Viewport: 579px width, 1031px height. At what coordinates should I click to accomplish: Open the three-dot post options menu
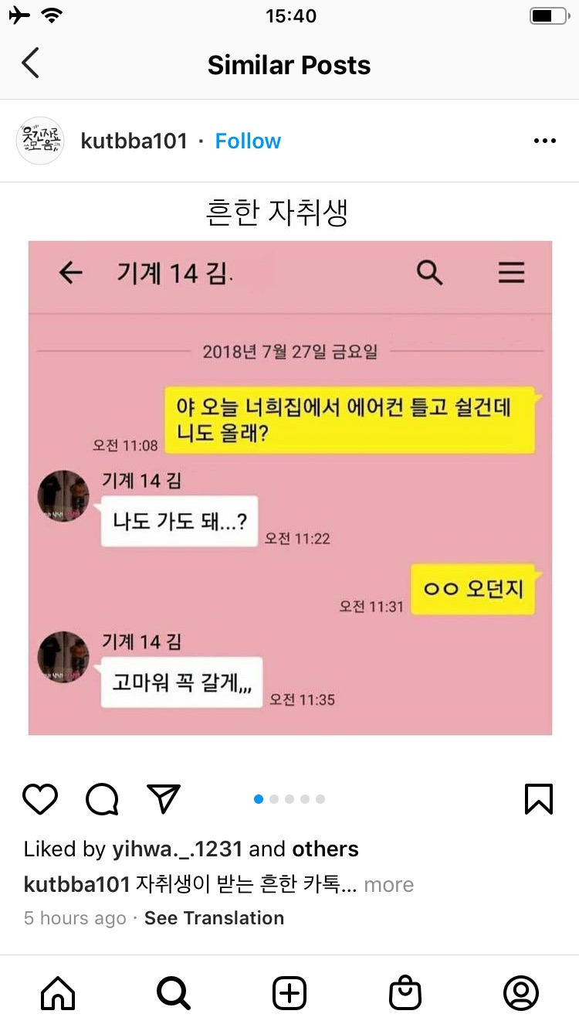click(x=545, y=141)
